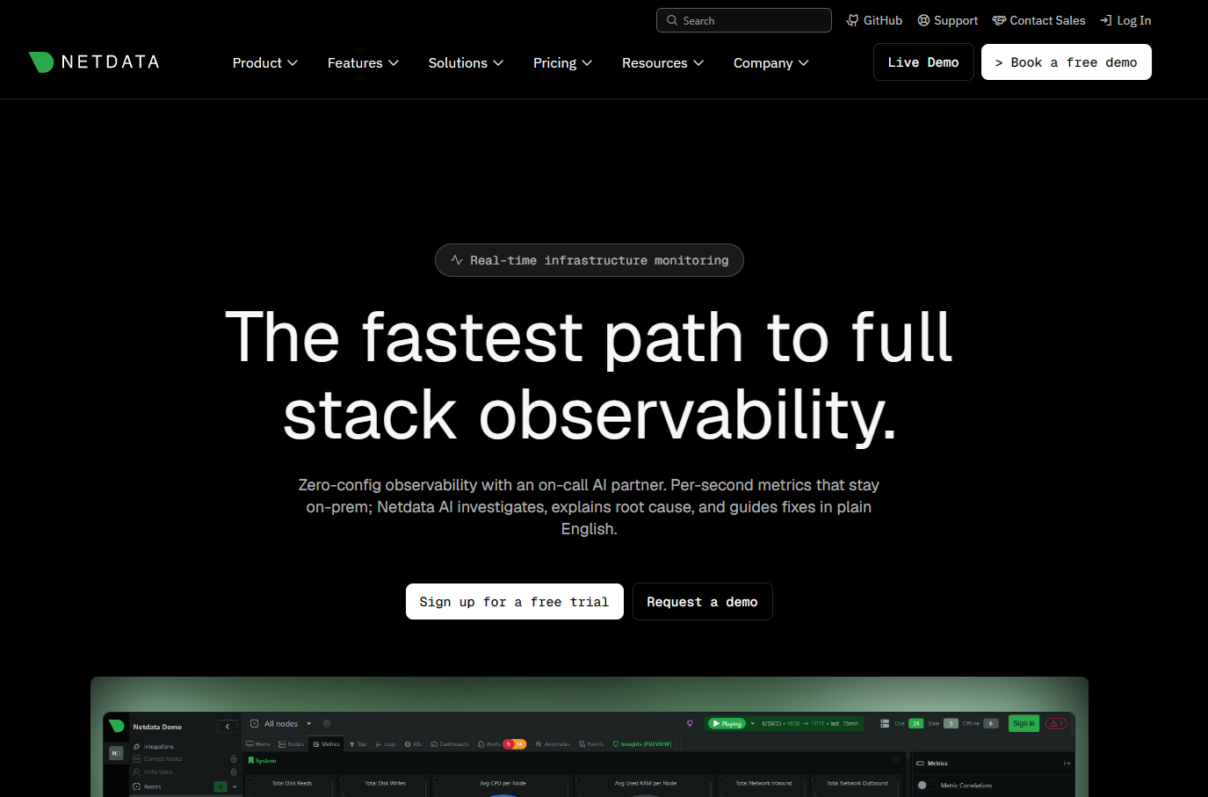Click the Real-time infrastructure monitoring badge
The height and width of the screenshot is (797, 1208).
(590, 260)
